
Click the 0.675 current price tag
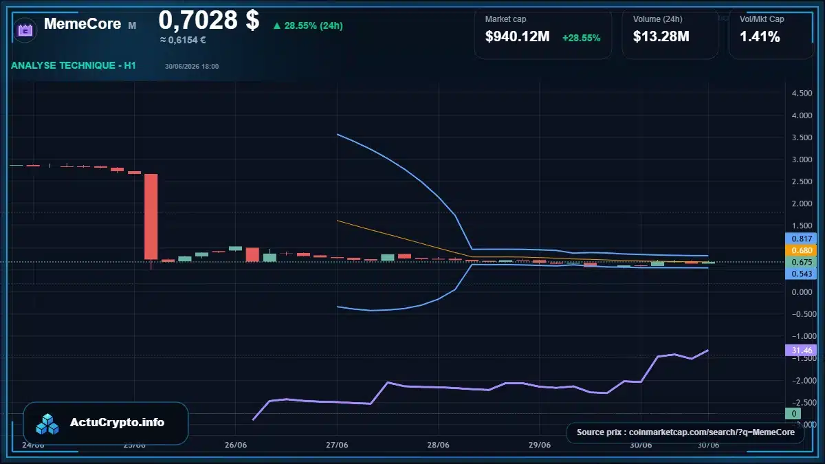800,262
